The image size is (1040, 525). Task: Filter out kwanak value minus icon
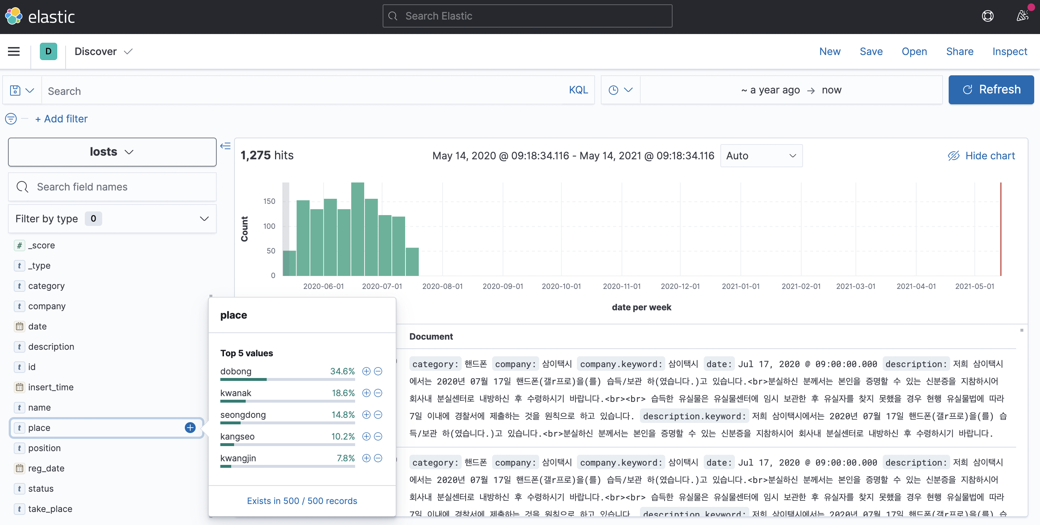click(378, 392)
